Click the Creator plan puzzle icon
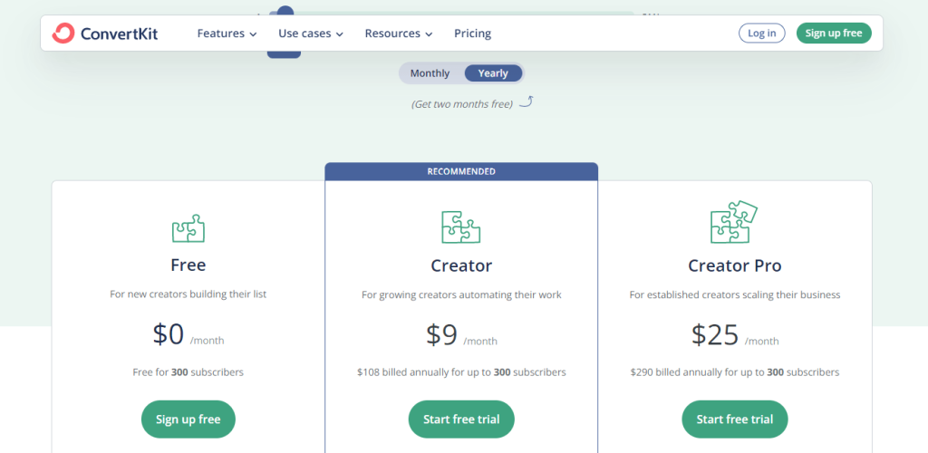928x453 pixels. tap(461, 227)
